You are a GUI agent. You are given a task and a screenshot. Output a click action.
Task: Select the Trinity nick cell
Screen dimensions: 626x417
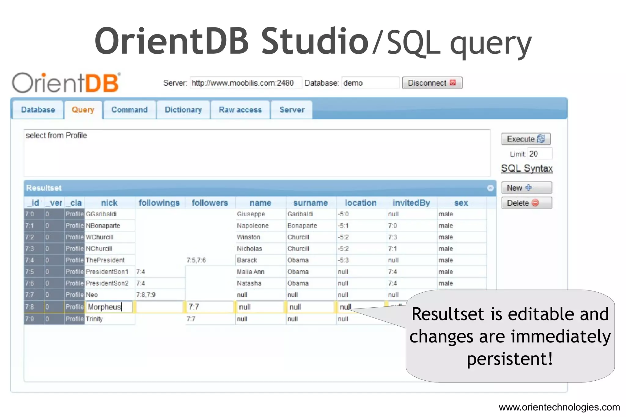(x=109, y=319)
